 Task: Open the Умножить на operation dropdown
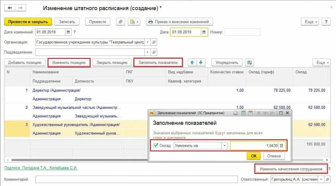tap(224, 146)
